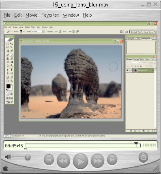
Task: Click the swap foreground/background colors arrow
Action: (12, 85)
